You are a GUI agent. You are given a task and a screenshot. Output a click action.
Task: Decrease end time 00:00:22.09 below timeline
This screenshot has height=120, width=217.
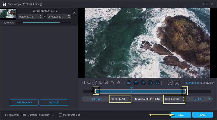pos(183,101)
